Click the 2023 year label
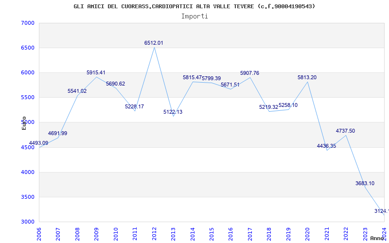Screen dimensions: 389x243 tap(365, 233)
